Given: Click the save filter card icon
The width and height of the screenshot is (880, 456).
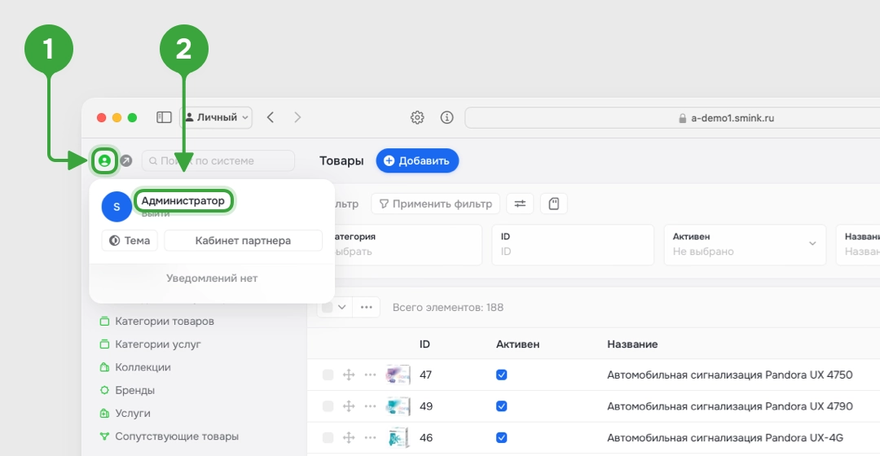Looking at the screenshot, I should click(554, 204).
